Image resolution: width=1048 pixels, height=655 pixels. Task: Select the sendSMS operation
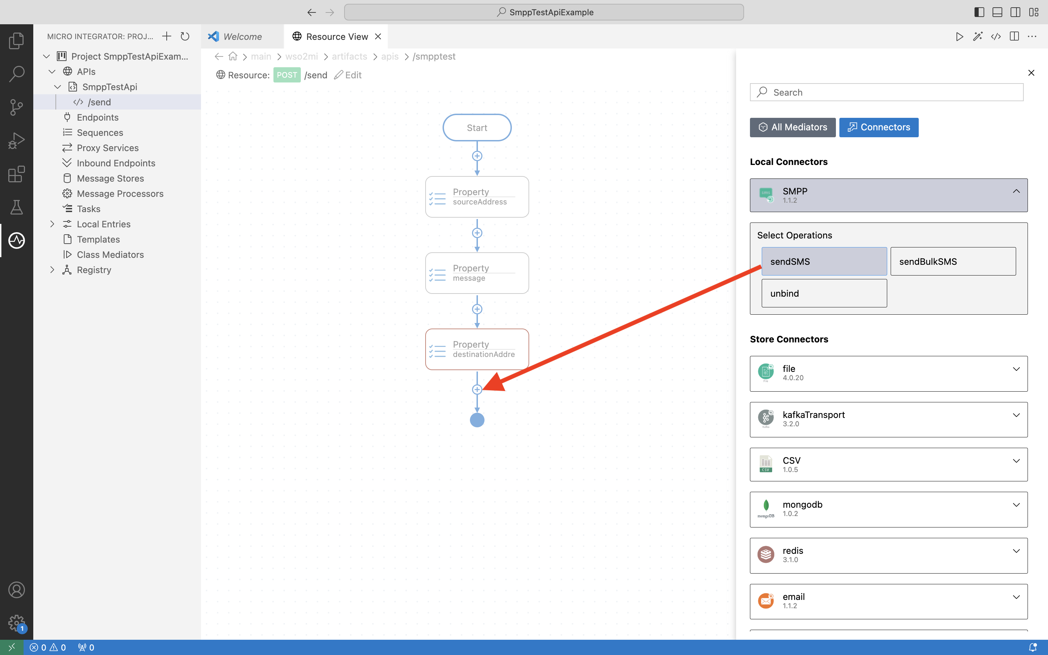824,261
